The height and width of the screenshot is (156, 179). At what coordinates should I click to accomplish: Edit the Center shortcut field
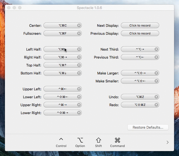[x=63, y=25]
